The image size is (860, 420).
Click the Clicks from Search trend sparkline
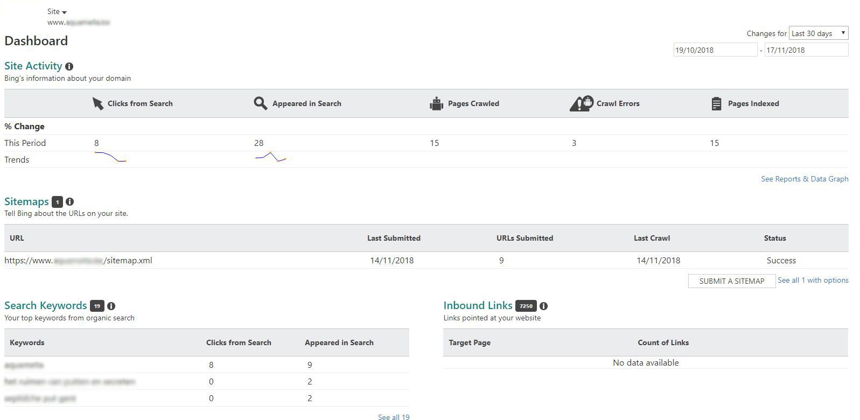pyautogui.click(x=110, y=157)
